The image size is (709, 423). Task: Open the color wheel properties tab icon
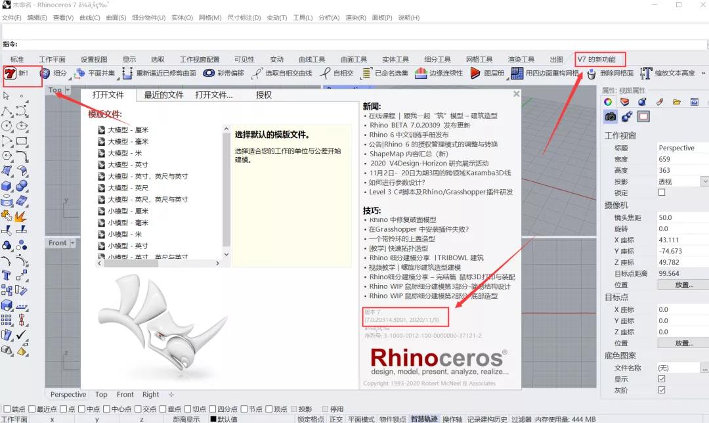coord(608,102)
